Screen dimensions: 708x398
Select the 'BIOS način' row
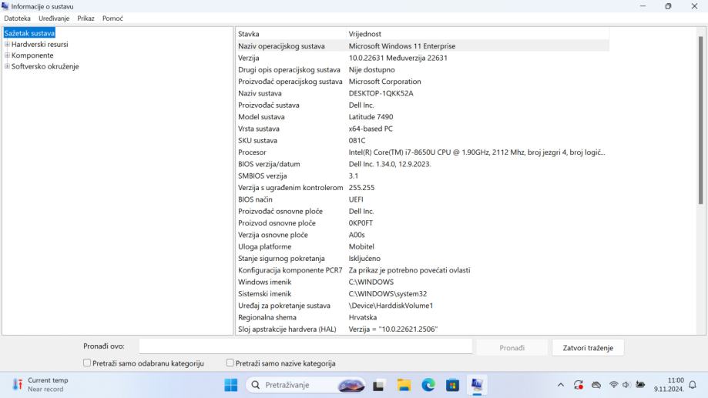pyautogui.click(x=423, y=199)
